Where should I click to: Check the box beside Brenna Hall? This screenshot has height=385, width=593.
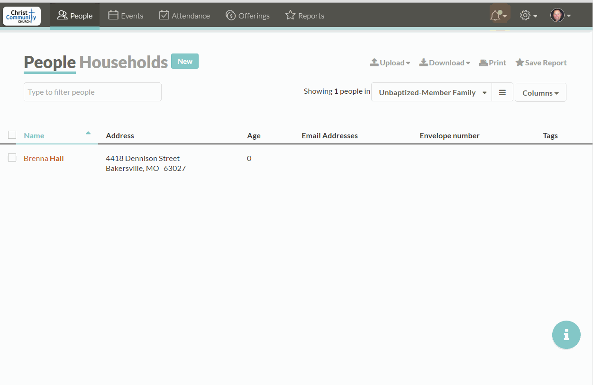pos(12,158)
